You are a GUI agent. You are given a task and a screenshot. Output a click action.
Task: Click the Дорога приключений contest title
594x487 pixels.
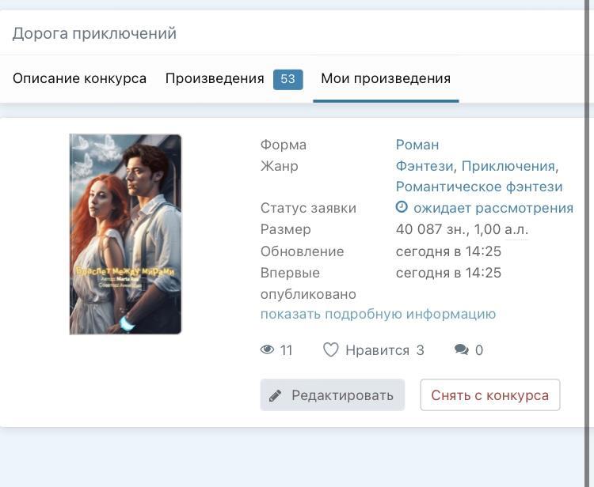(94, 33)
